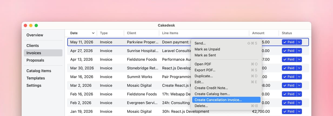
Task: Choose Open PDF from context menu
Action: coord(226,64)
